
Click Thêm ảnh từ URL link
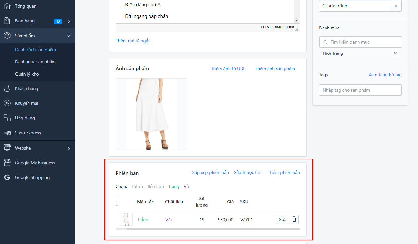point(228,69)
